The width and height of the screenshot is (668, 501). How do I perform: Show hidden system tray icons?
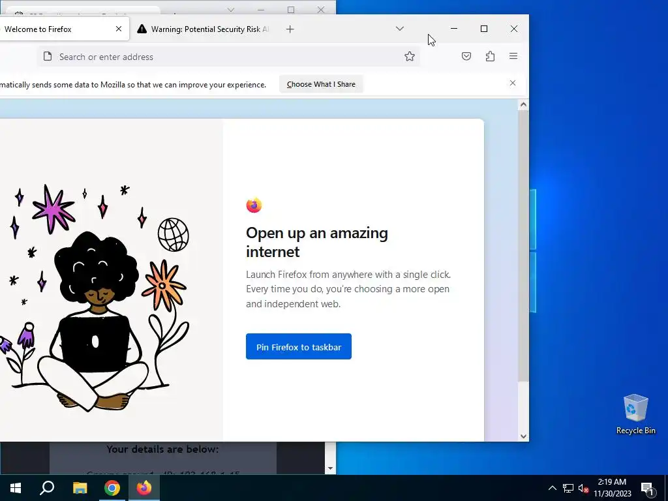point(552,488)
